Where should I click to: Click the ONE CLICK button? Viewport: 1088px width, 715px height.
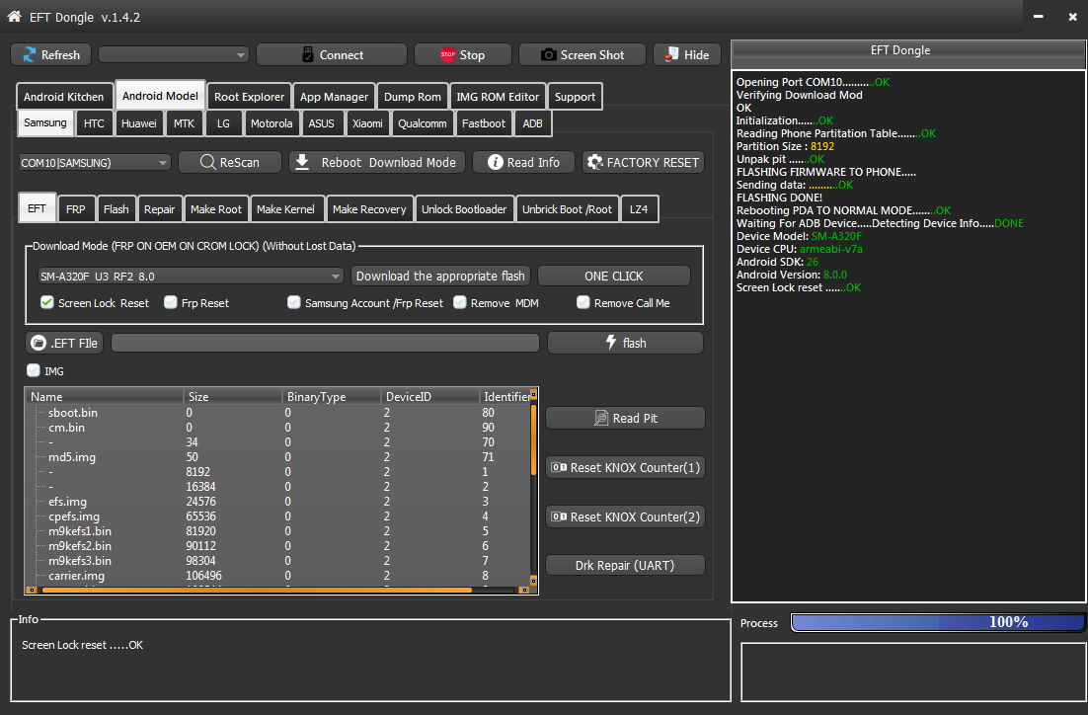click(613, 276)
